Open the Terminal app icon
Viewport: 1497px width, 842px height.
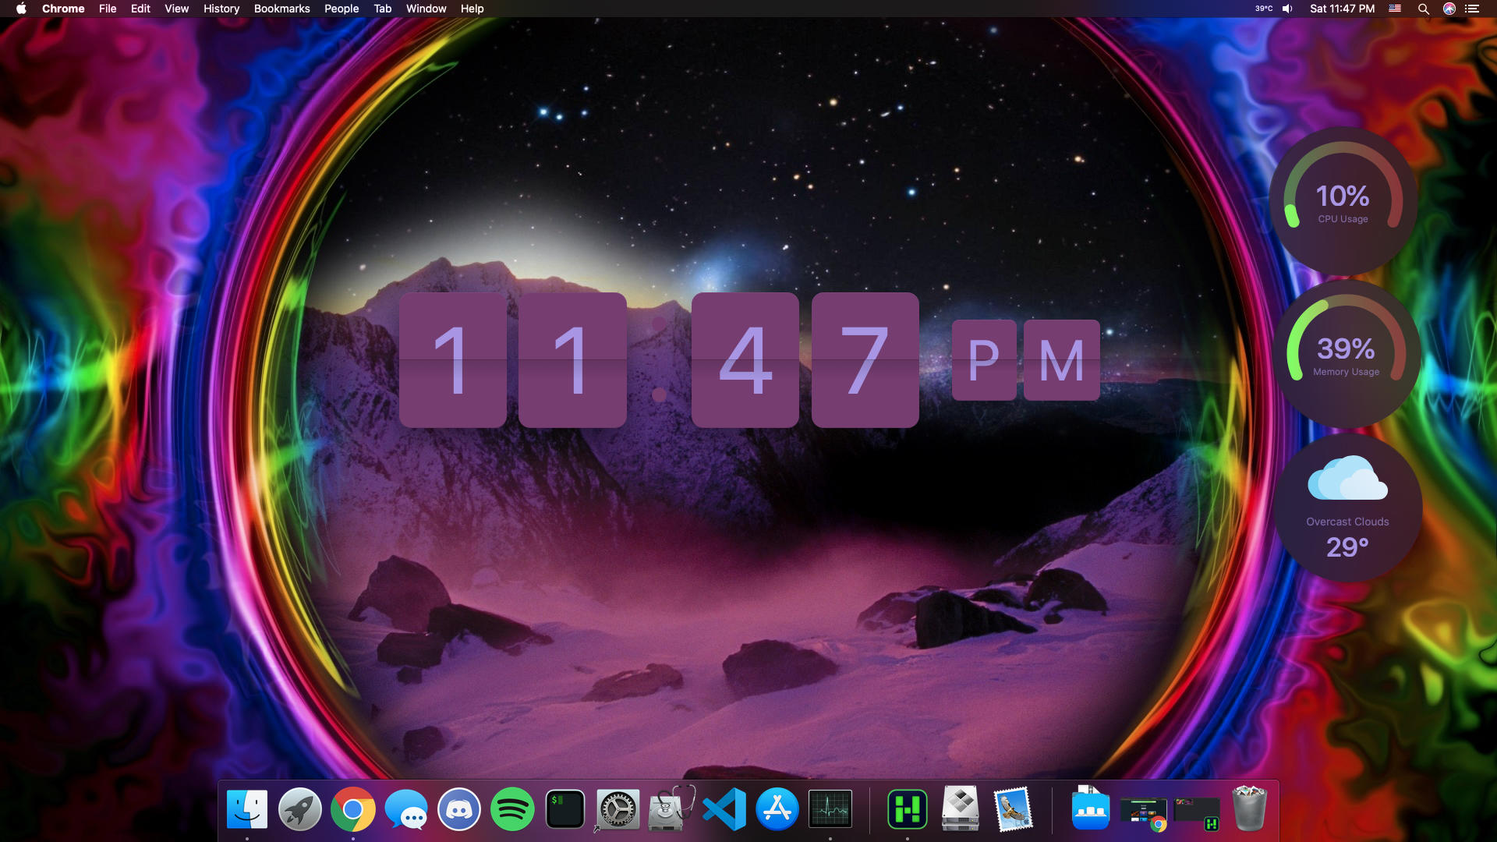tap(565, 809)
